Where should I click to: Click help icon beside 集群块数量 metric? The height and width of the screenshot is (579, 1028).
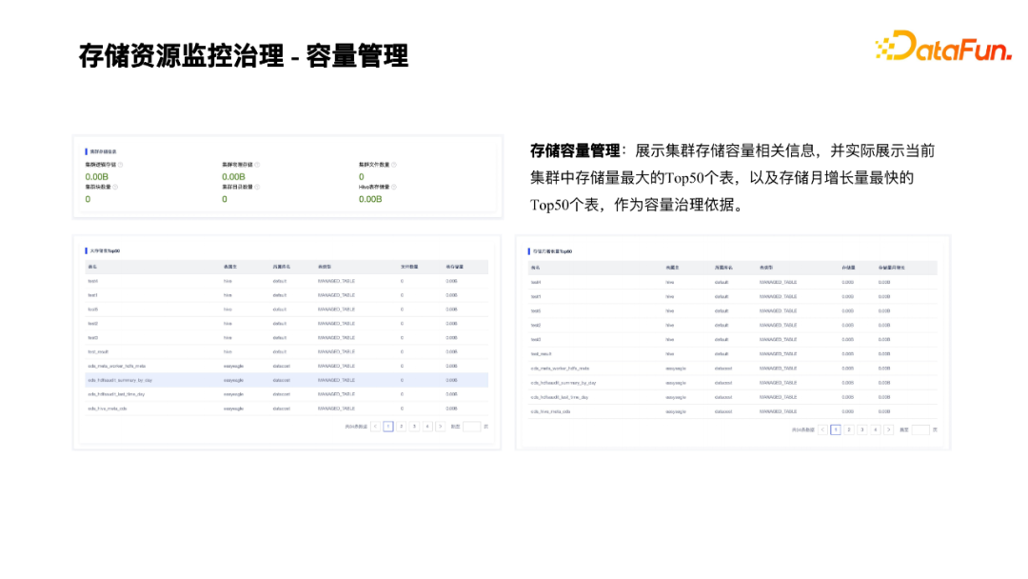[117, 187]
